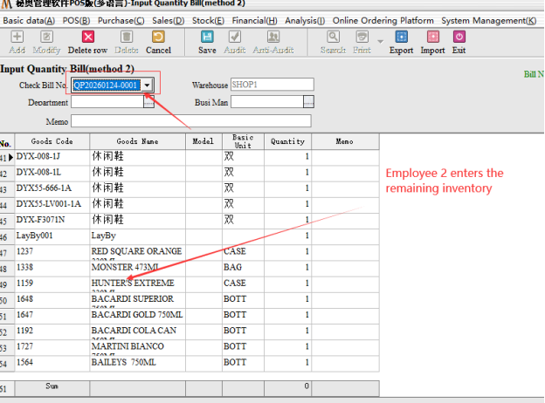Click the Export icon

(401, 37)
